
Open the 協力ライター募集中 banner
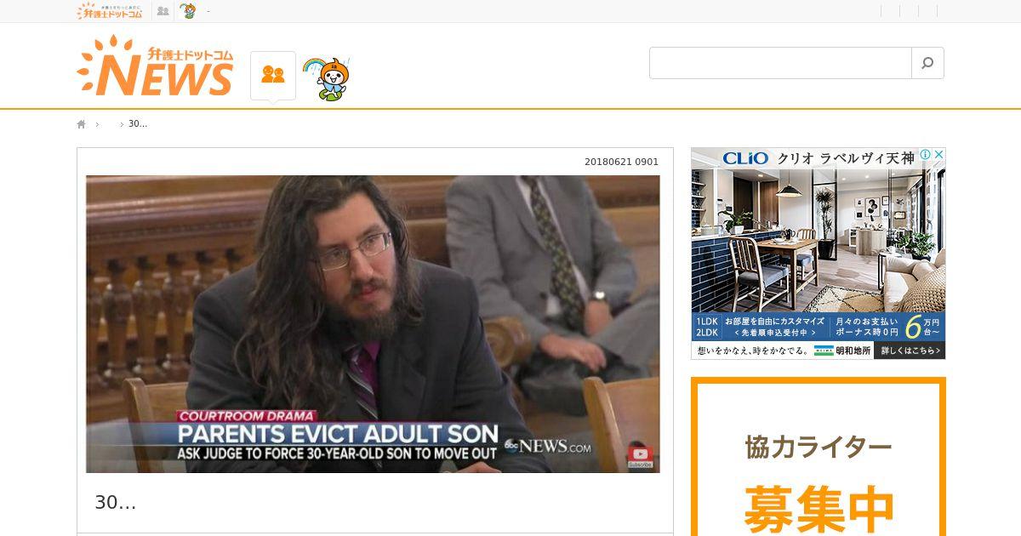tap(818, 457)
